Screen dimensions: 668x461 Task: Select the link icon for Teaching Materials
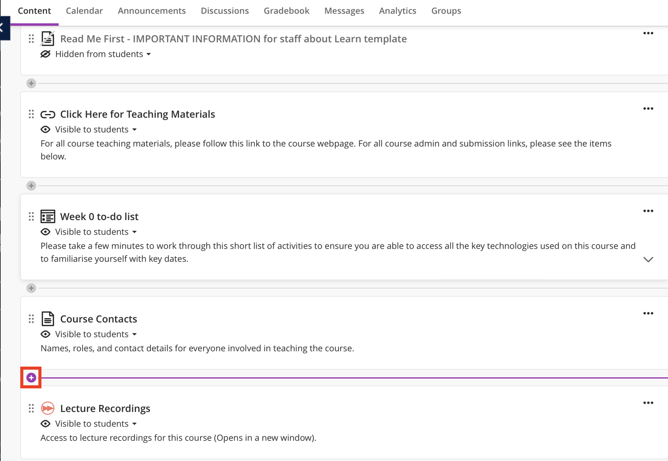[48, 114]
